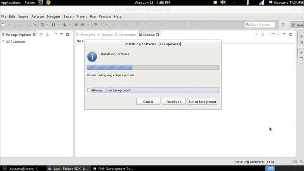Toggle Link with Editor in Package Explorer

47,35
